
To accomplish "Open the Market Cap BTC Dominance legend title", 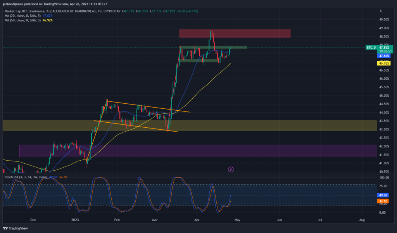I will click(x=50, y=11).
